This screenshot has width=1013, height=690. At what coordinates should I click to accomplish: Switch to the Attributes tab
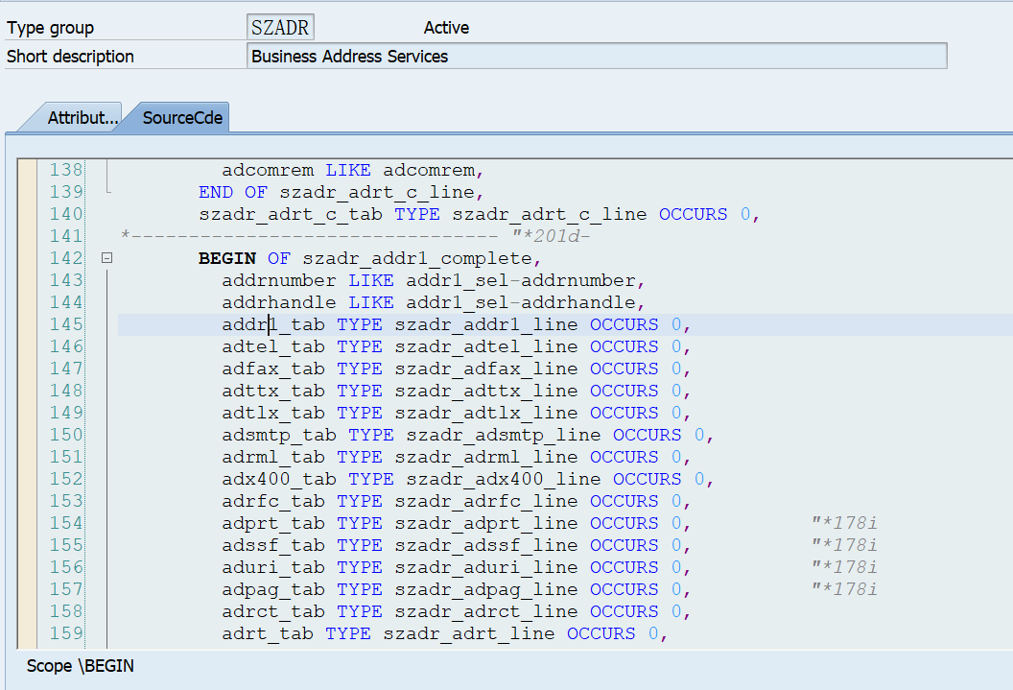click(x=82, y=117)
